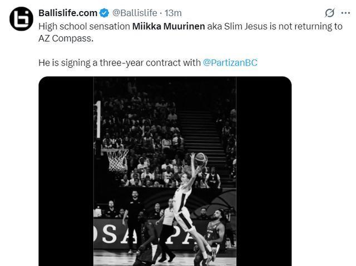Open the Ballislife profile avatar
356x266 pixels.
21,19
